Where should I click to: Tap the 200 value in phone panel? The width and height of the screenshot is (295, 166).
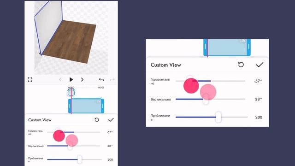coord(110,160)
